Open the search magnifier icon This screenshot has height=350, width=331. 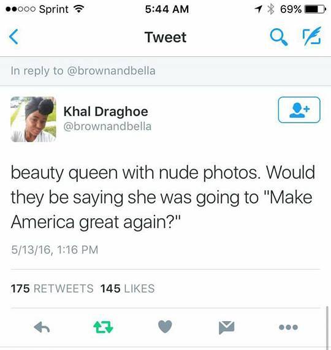279,37
